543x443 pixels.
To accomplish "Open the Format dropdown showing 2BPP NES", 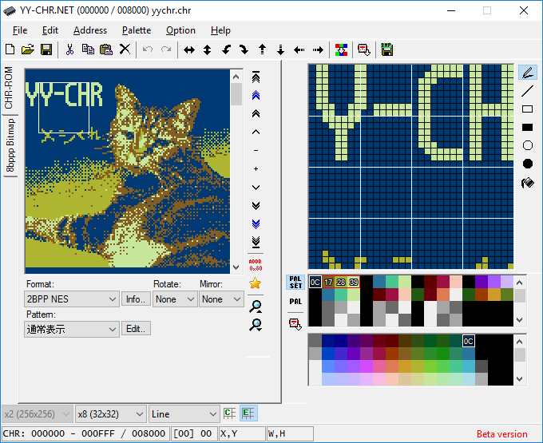I will click(72, 299).
